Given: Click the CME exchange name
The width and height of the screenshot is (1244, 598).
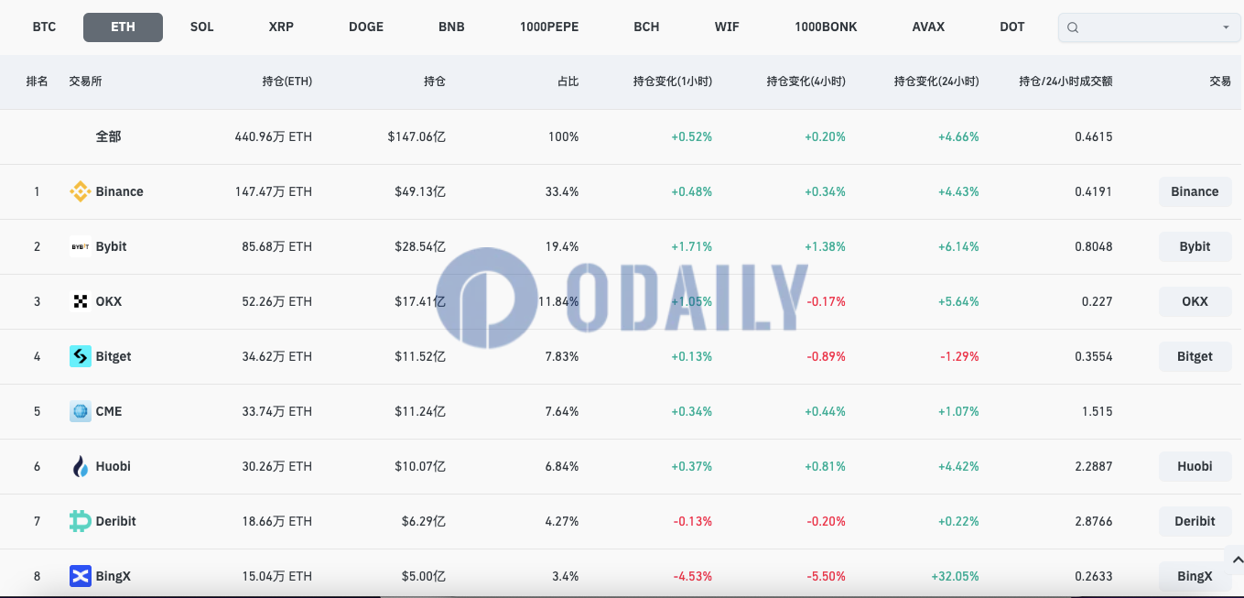Looking at the screenshot, I should coord(108,411).
